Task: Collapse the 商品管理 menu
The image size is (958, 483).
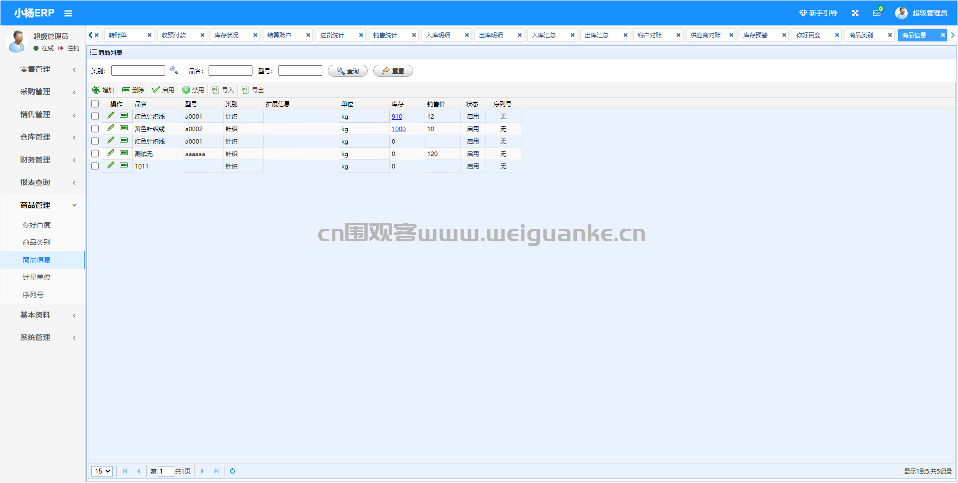Action: click(43, 205)
